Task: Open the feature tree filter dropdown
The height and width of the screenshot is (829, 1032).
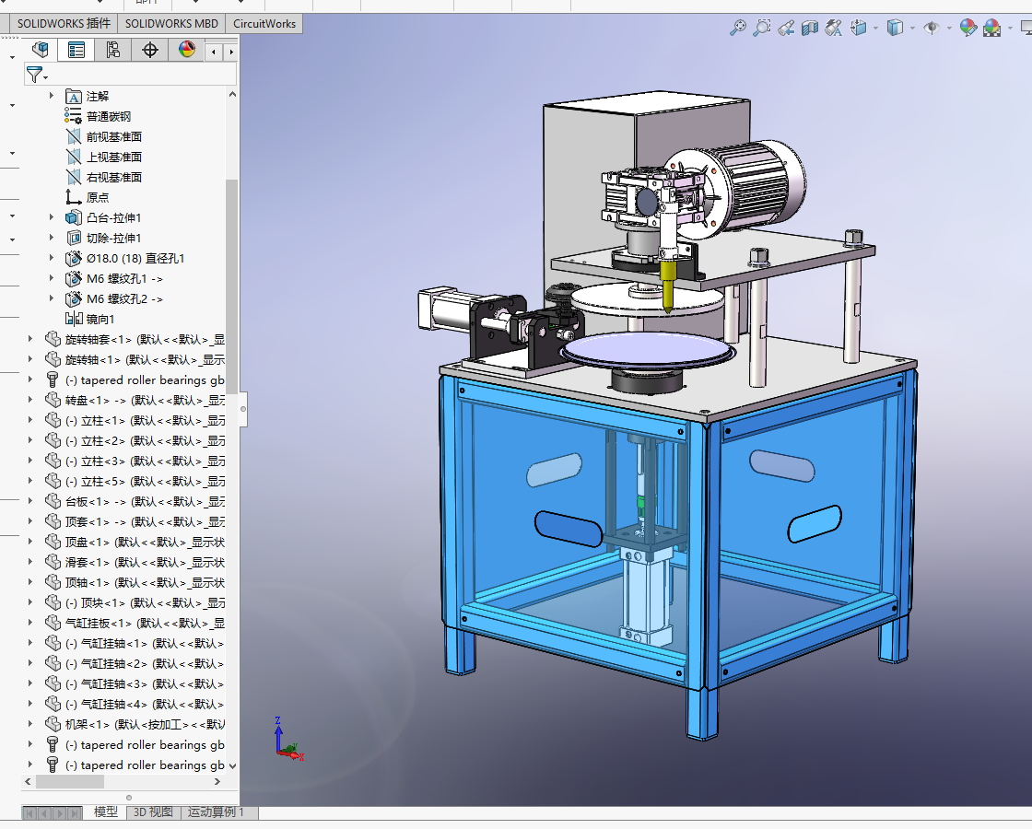Action: point(37,75)
